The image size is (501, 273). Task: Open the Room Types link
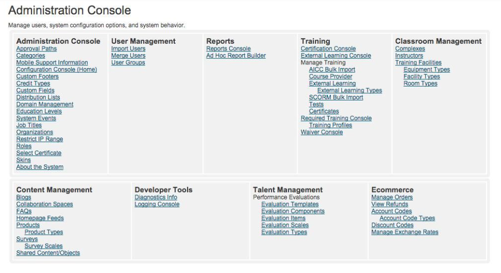click(x=421, y=83)
